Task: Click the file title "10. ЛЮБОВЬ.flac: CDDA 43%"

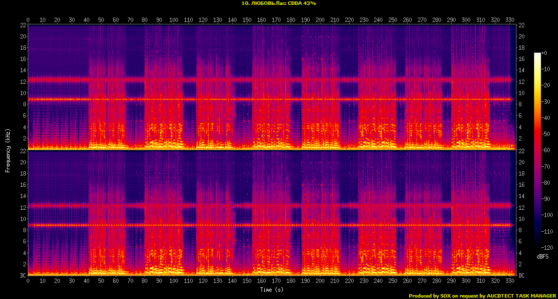Action: pyautogui.click(x=279, y=3)
